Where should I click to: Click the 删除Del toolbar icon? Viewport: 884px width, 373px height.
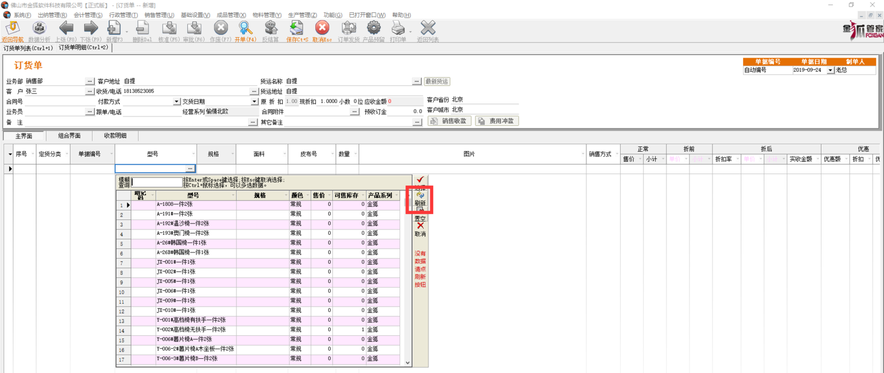[142, 28]
